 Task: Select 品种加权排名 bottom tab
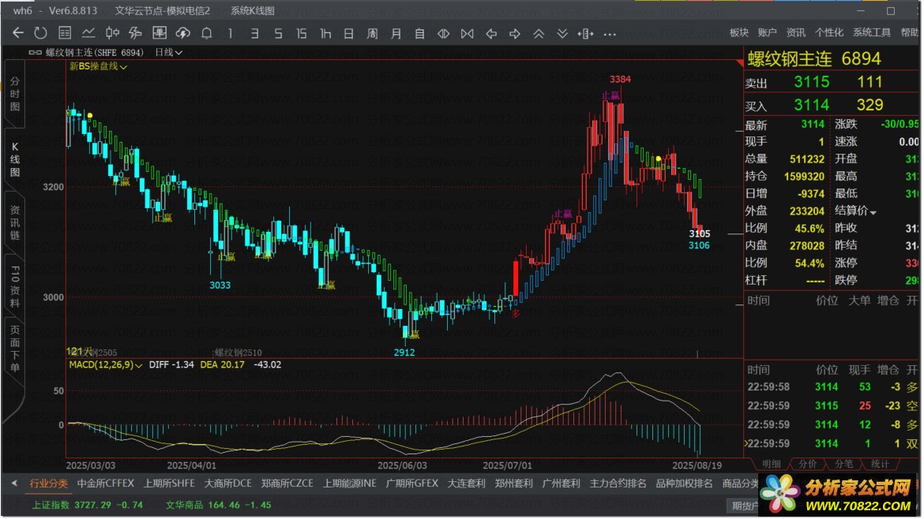point(684,483)
